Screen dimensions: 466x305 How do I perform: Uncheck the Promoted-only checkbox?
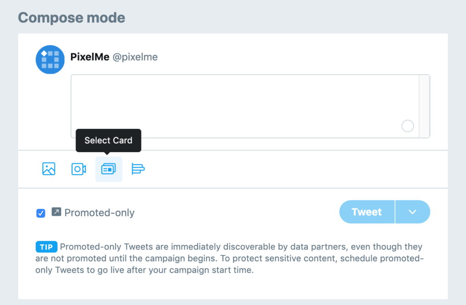tap(41, 213)
